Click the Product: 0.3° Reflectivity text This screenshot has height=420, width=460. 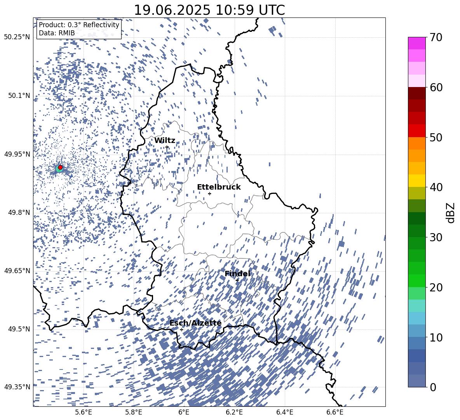pyautogui.click(x=79, y=25)
